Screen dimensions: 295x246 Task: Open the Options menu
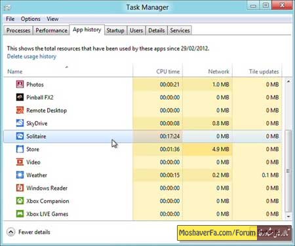(x=31, y=19)
